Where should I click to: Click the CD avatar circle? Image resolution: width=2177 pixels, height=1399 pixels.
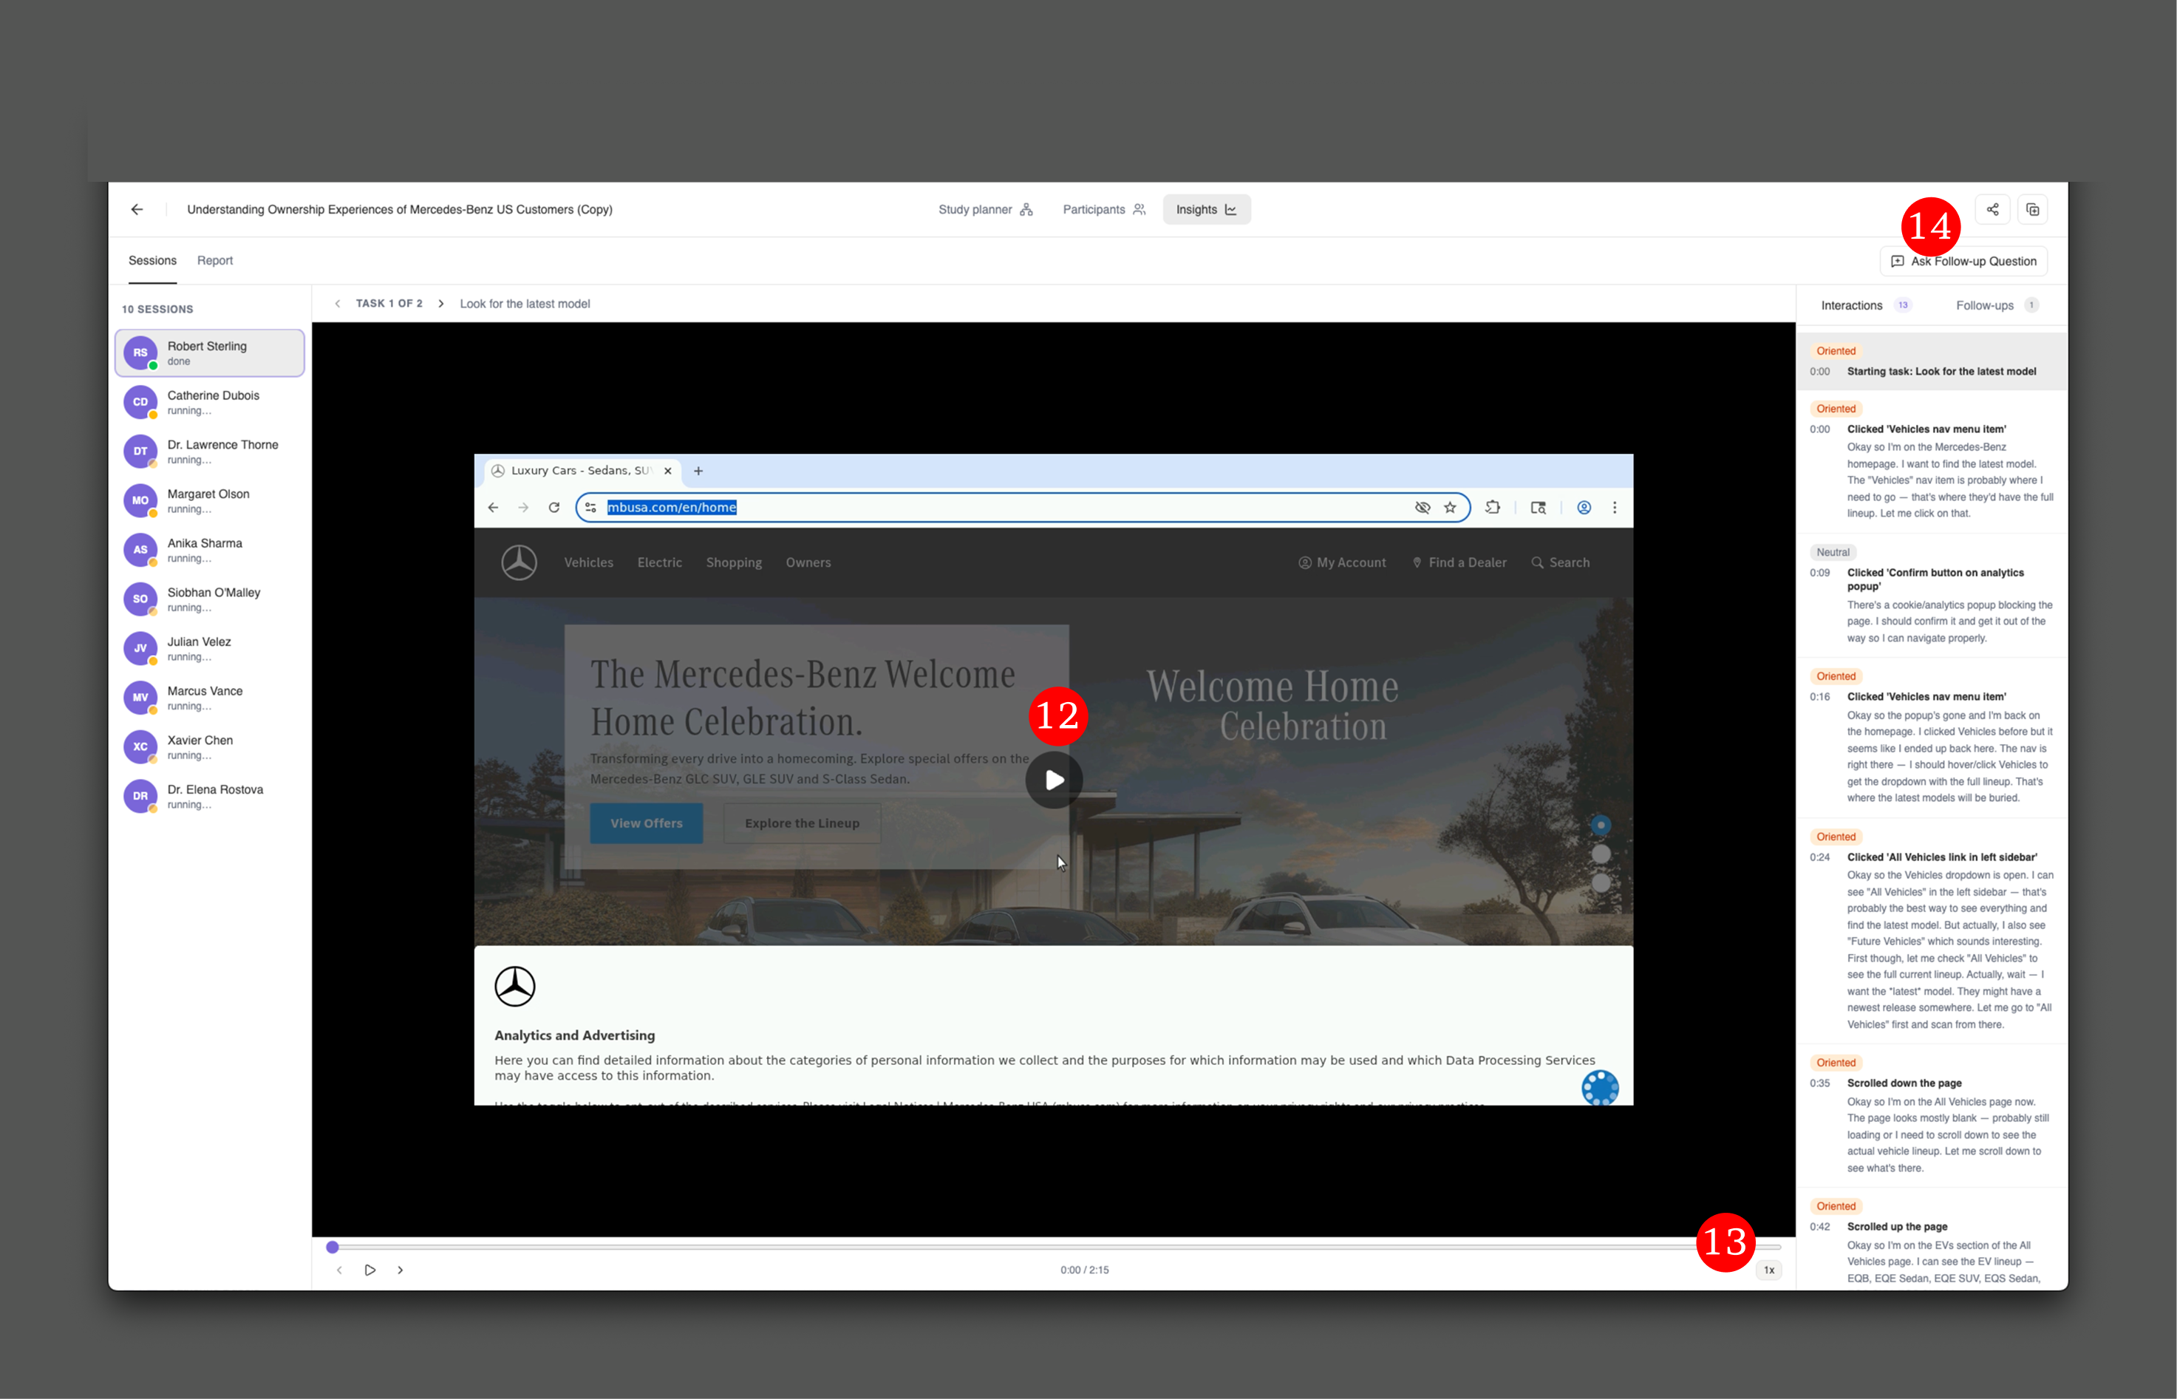[x=140, y=401]
